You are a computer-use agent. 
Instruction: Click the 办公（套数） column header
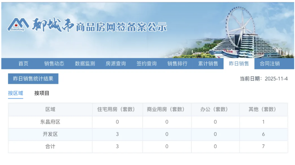click(x=215, y=109)
